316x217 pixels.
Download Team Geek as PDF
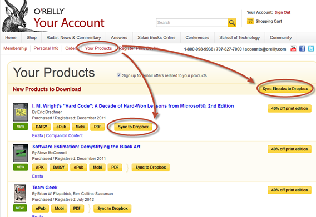click(77, 208)
